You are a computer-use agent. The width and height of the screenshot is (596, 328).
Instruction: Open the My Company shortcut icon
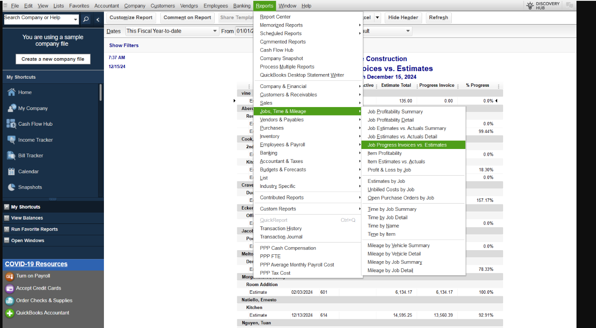[11, 108]
